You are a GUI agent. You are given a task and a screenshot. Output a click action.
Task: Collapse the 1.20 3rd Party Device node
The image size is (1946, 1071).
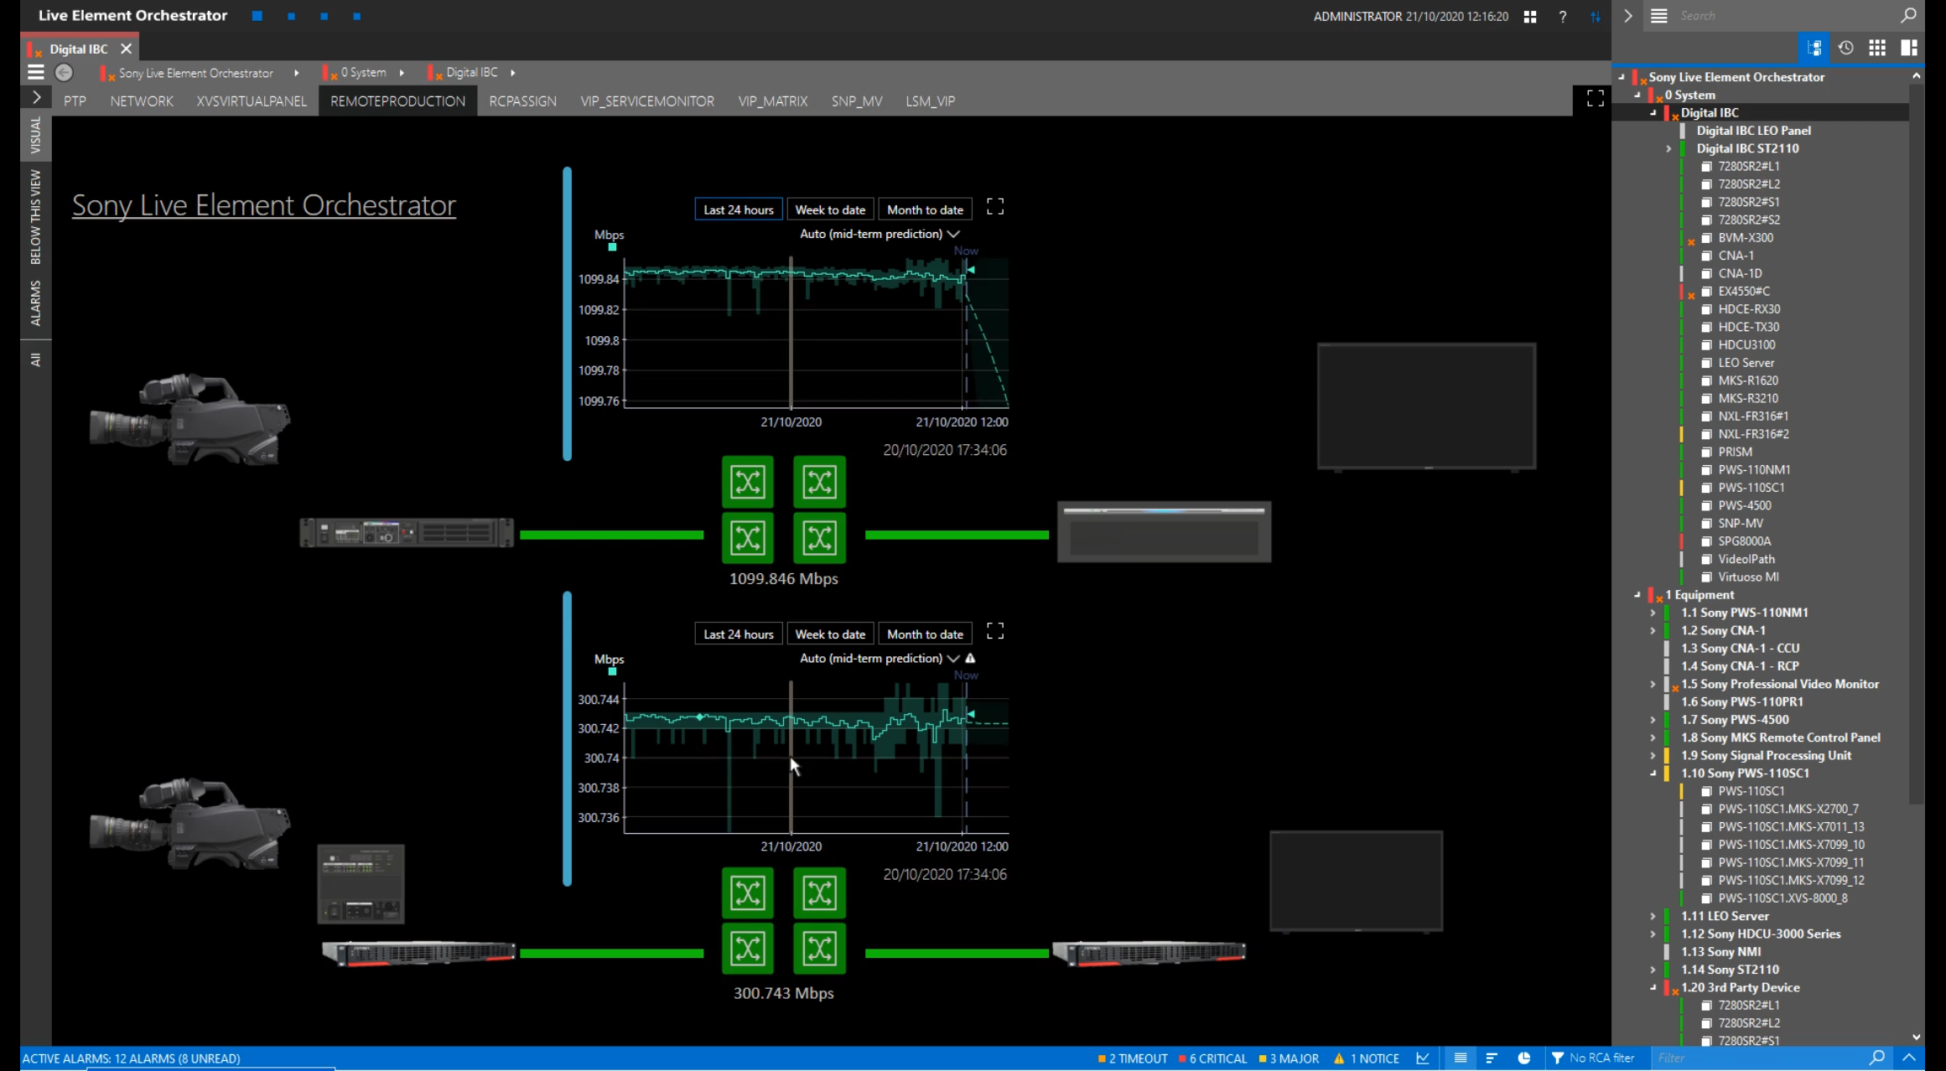[x=1653, y=987]
